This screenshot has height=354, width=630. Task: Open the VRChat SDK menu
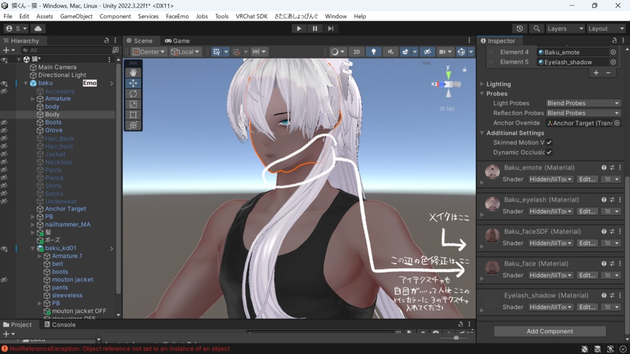tap(252, 17)
